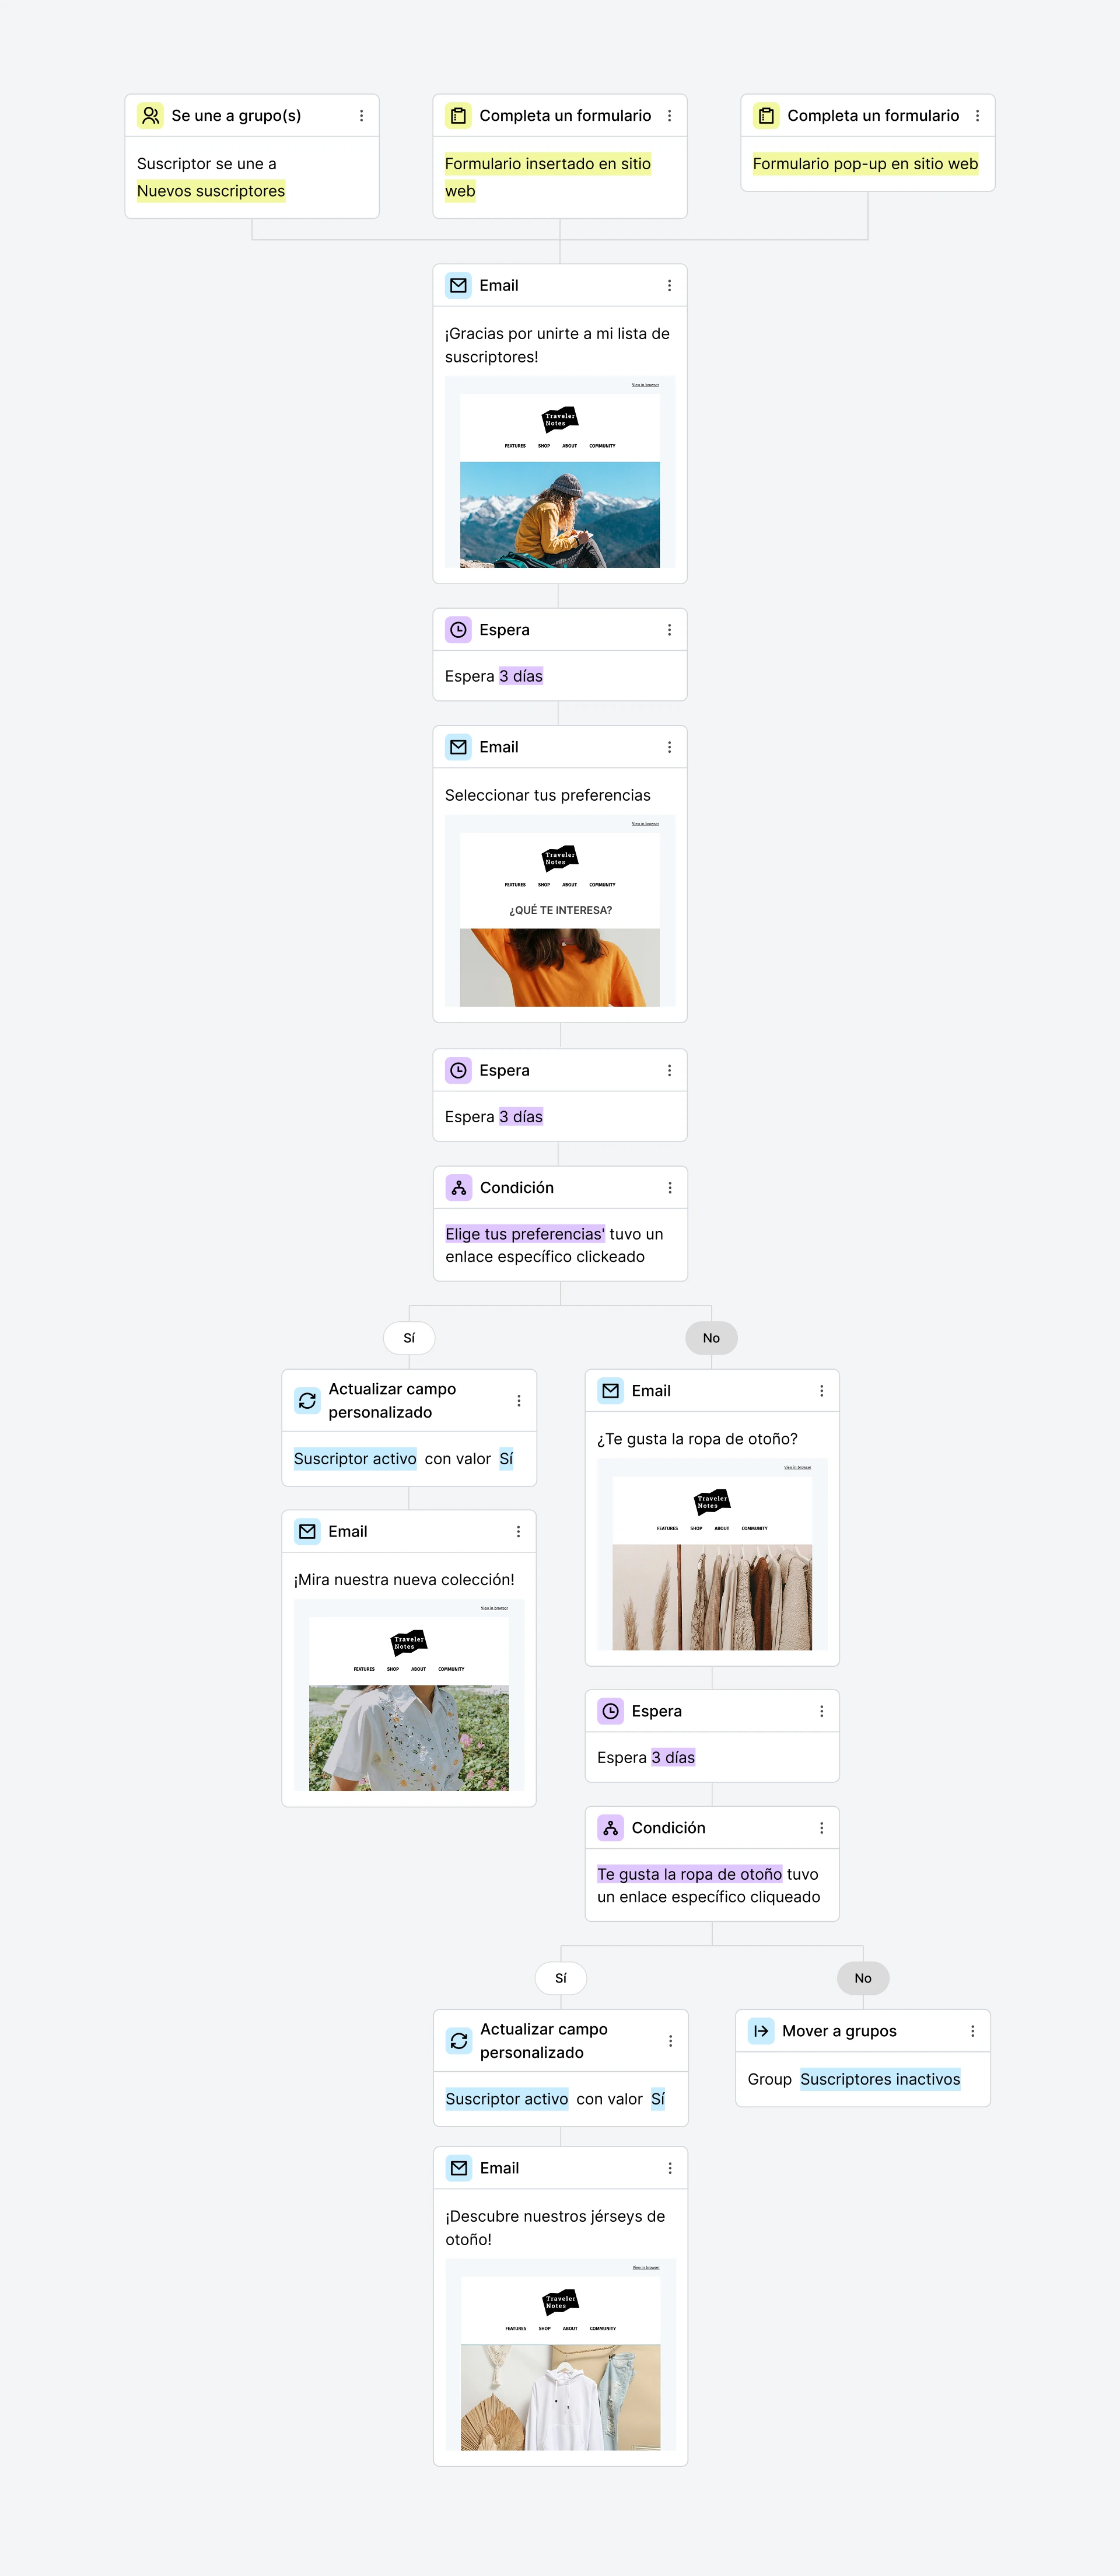Click the clipboard icon on the embedded form trigger
Viewport: 1120px width, 2576px height.
click(x=459, y=116)
